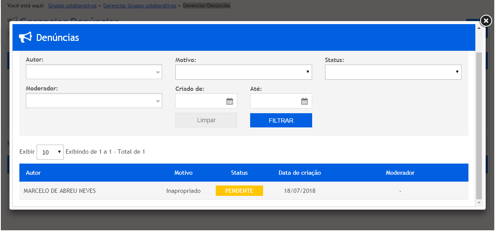
Task: Click the Limpar button
Action: coord(206,121)
